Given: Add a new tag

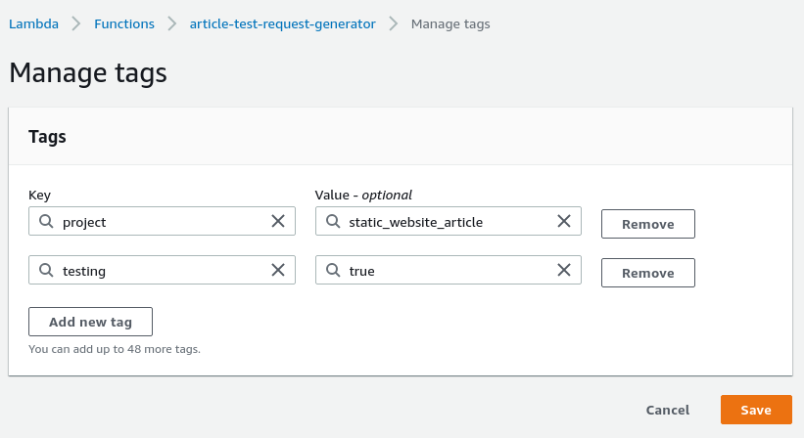Looking at the screenshot, I should 90,322.
